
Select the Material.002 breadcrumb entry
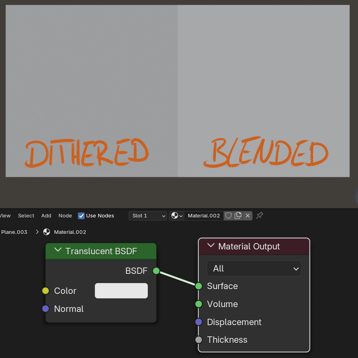[70, 232]
